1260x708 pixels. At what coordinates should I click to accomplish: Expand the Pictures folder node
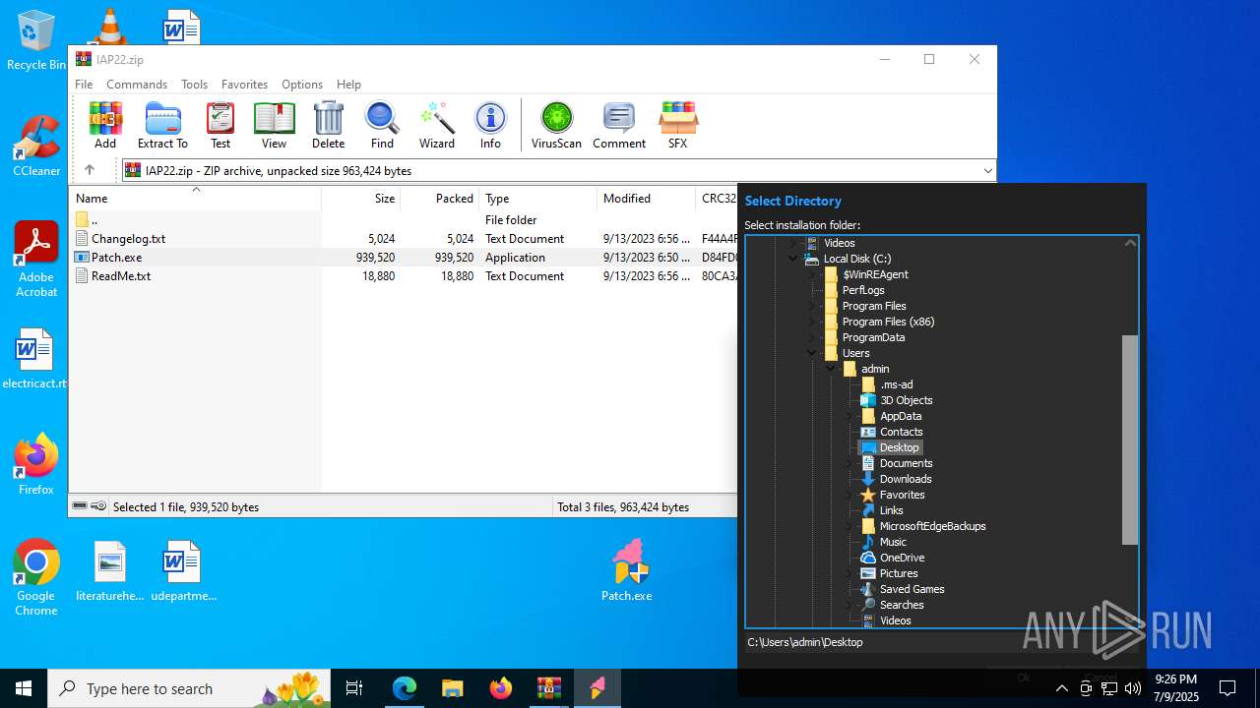[x=850, y=573]
